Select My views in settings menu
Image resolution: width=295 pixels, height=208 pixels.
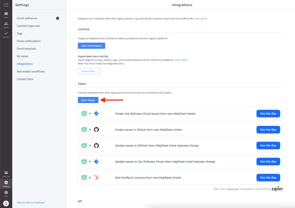coord(22,56)
